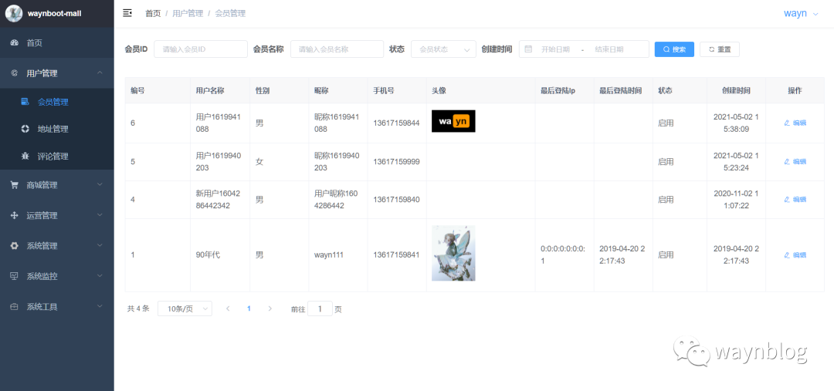
Task: Open the wayn user account dropdown
Action: click(x=801, y=14)
